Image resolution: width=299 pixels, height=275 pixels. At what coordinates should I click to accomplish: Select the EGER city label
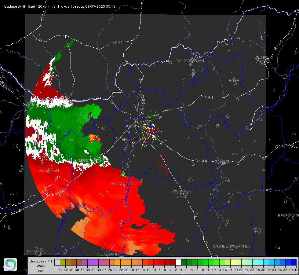pyautogui.click(x=234, y=81)
